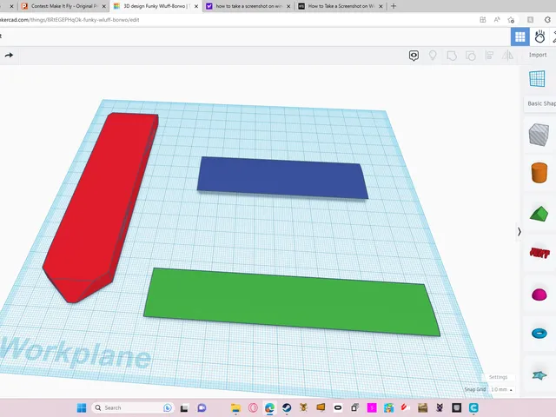
Task: Pick the magenta Half Sphere shape
Action: click(539, 295)
